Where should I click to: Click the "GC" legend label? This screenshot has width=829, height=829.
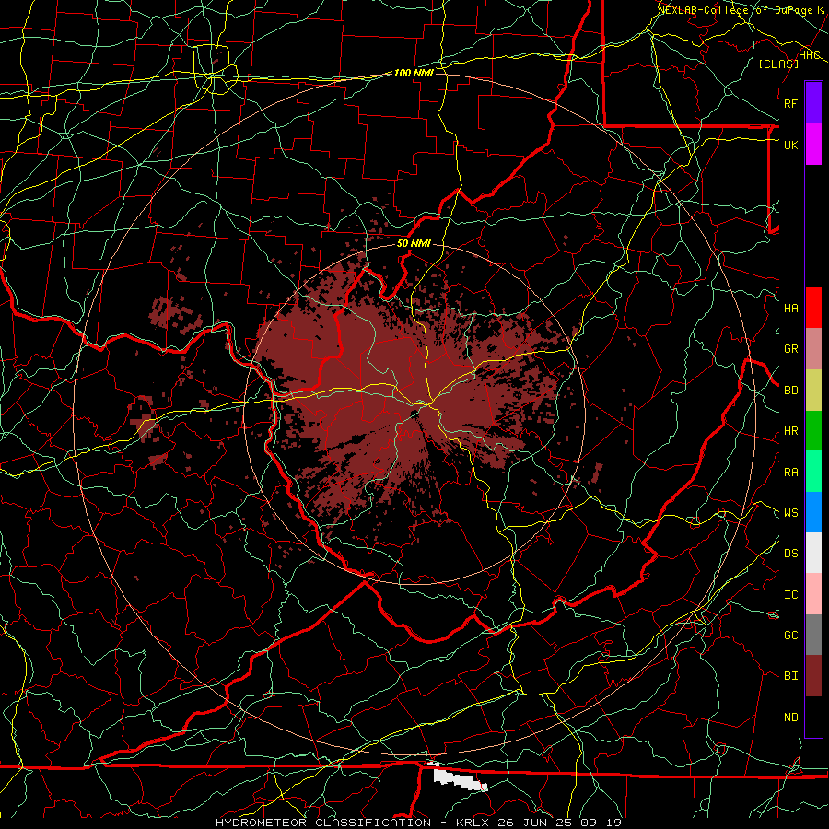pos(790,636)
